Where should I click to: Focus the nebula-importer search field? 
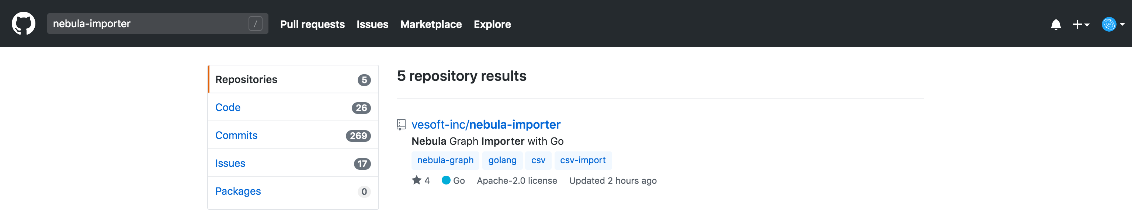(147, 24)
